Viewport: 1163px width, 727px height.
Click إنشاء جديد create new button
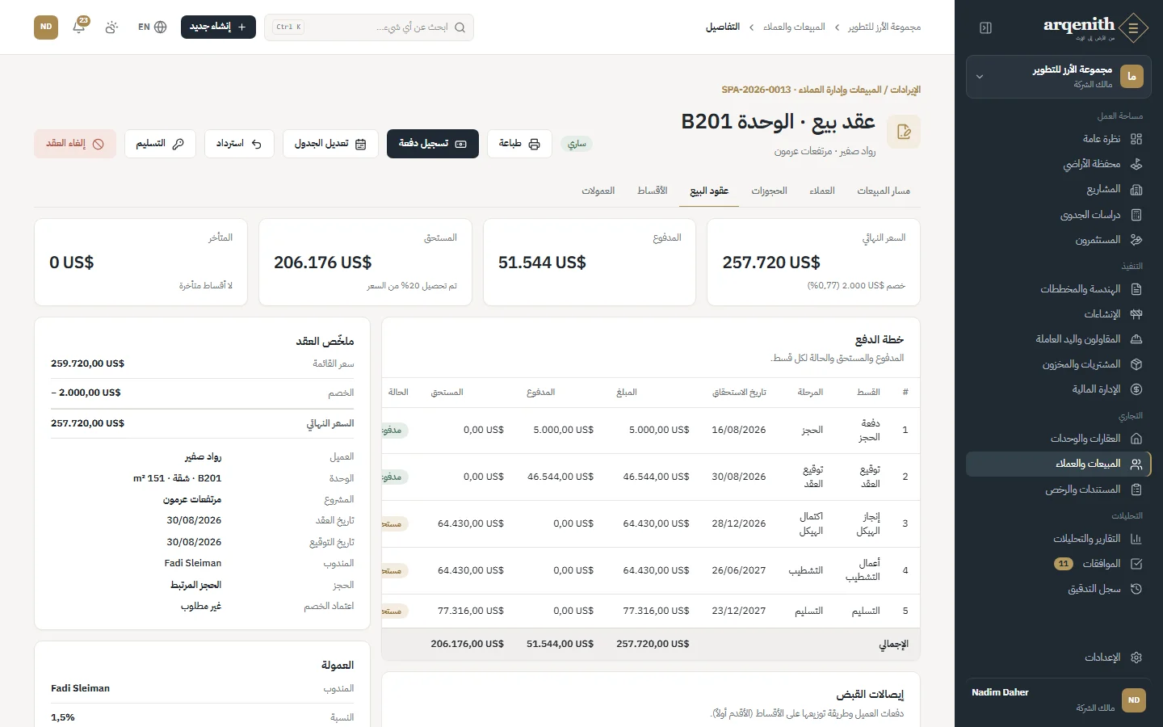tap(218, 27)
